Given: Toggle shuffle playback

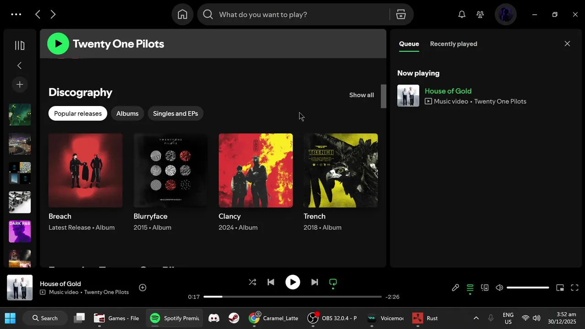Looking at the screenshot, I should (252, 282).
